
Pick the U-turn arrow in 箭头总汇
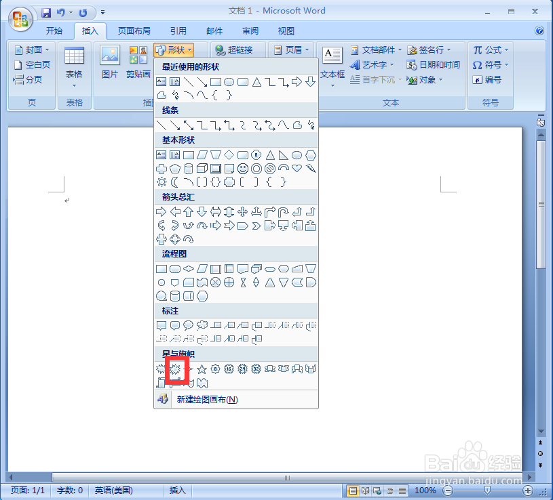click(x=284, y=212)
